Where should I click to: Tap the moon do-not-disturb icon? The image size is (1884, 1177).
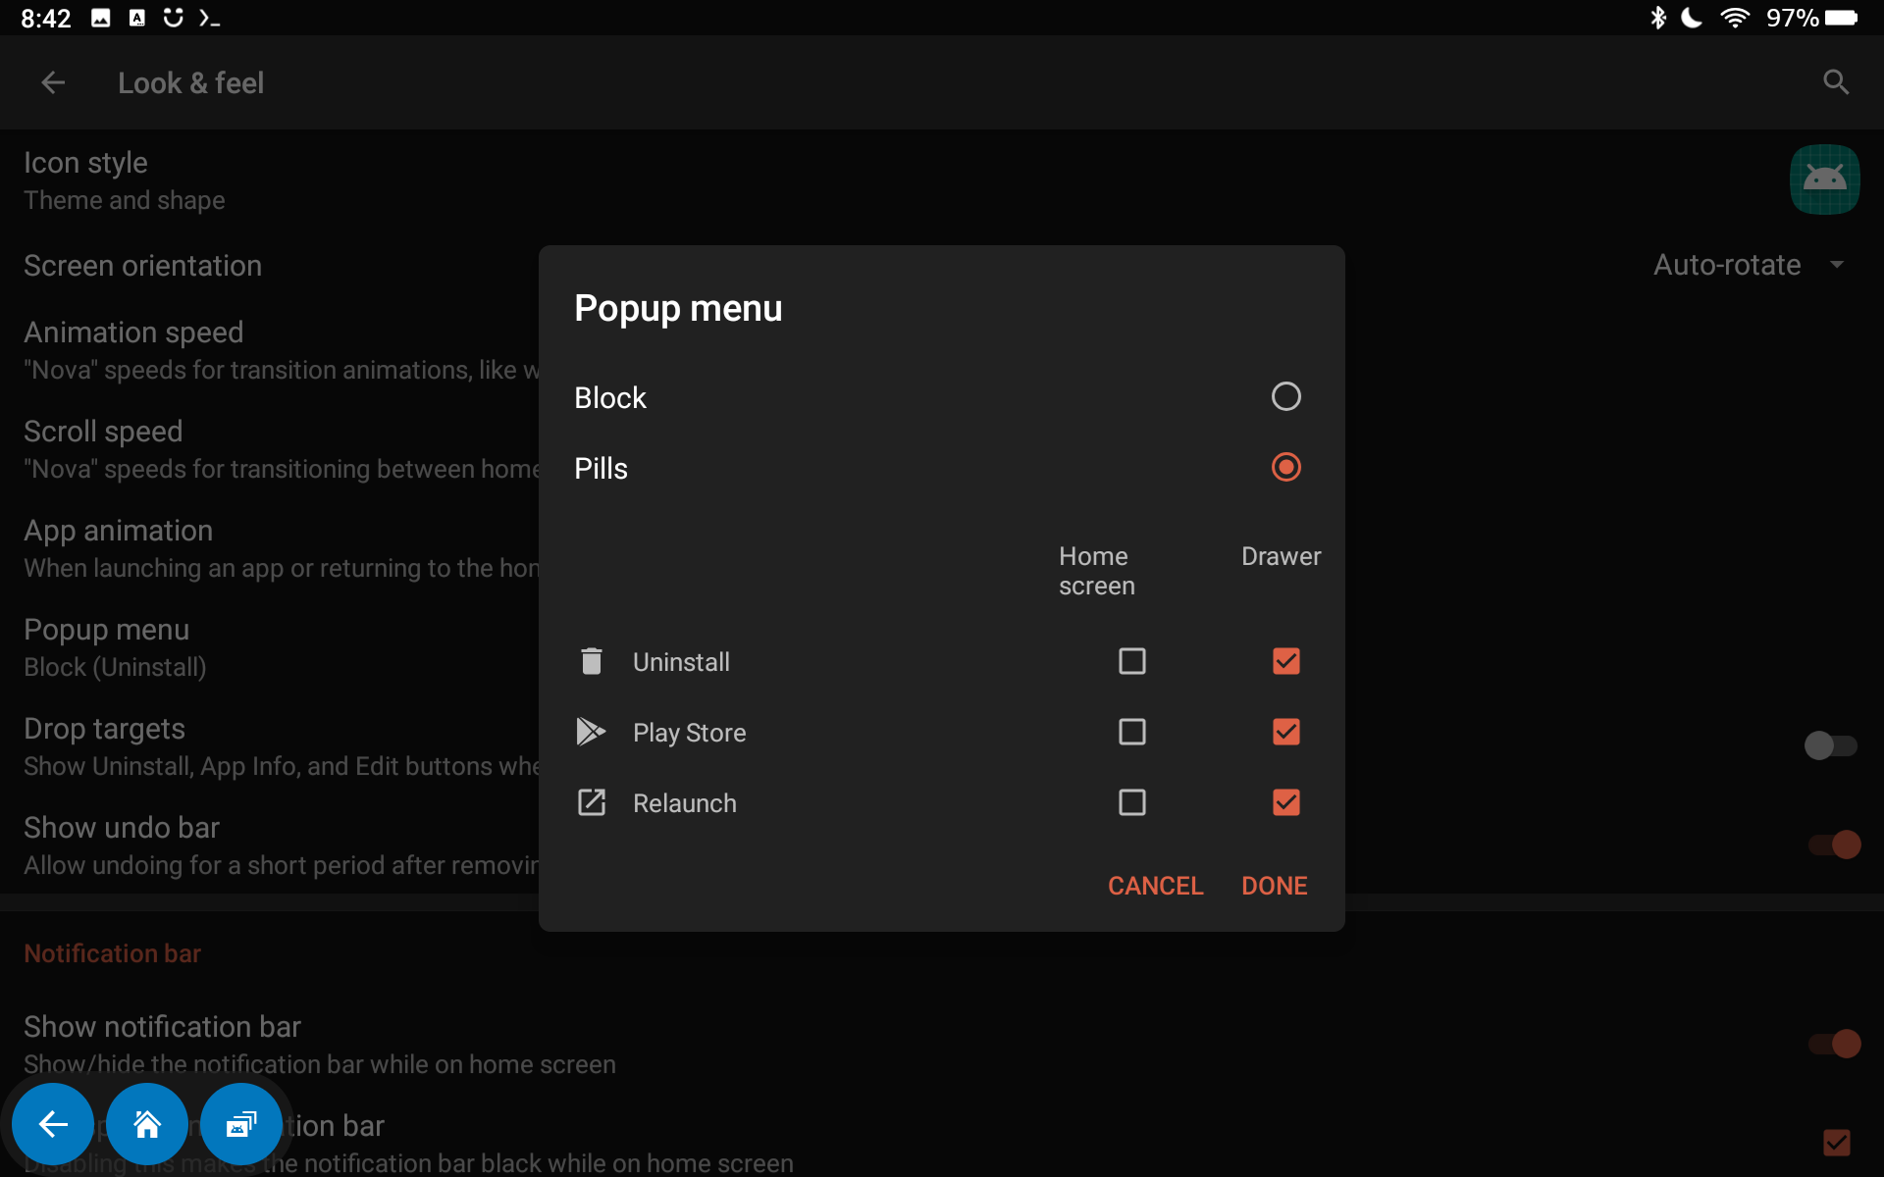(x=1692, y=18)
